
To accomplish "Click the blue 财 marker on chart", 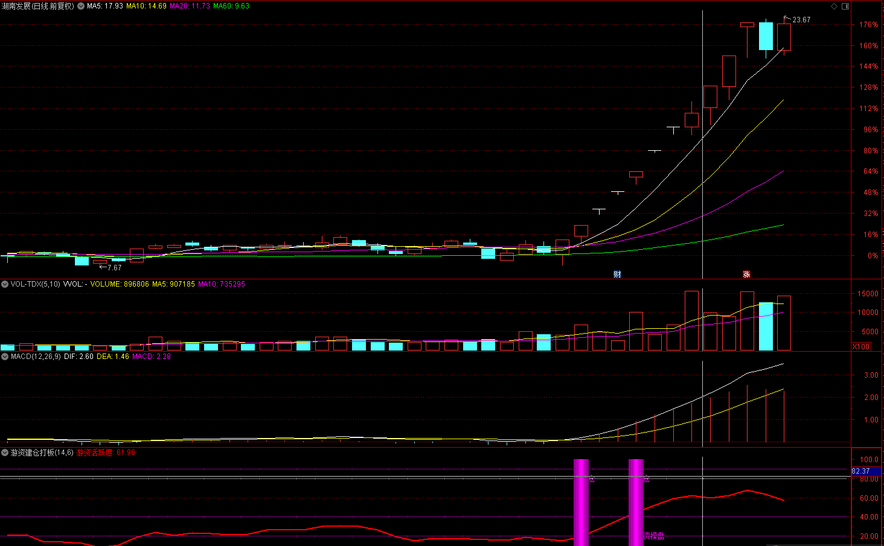I will (x=617, y=274).
